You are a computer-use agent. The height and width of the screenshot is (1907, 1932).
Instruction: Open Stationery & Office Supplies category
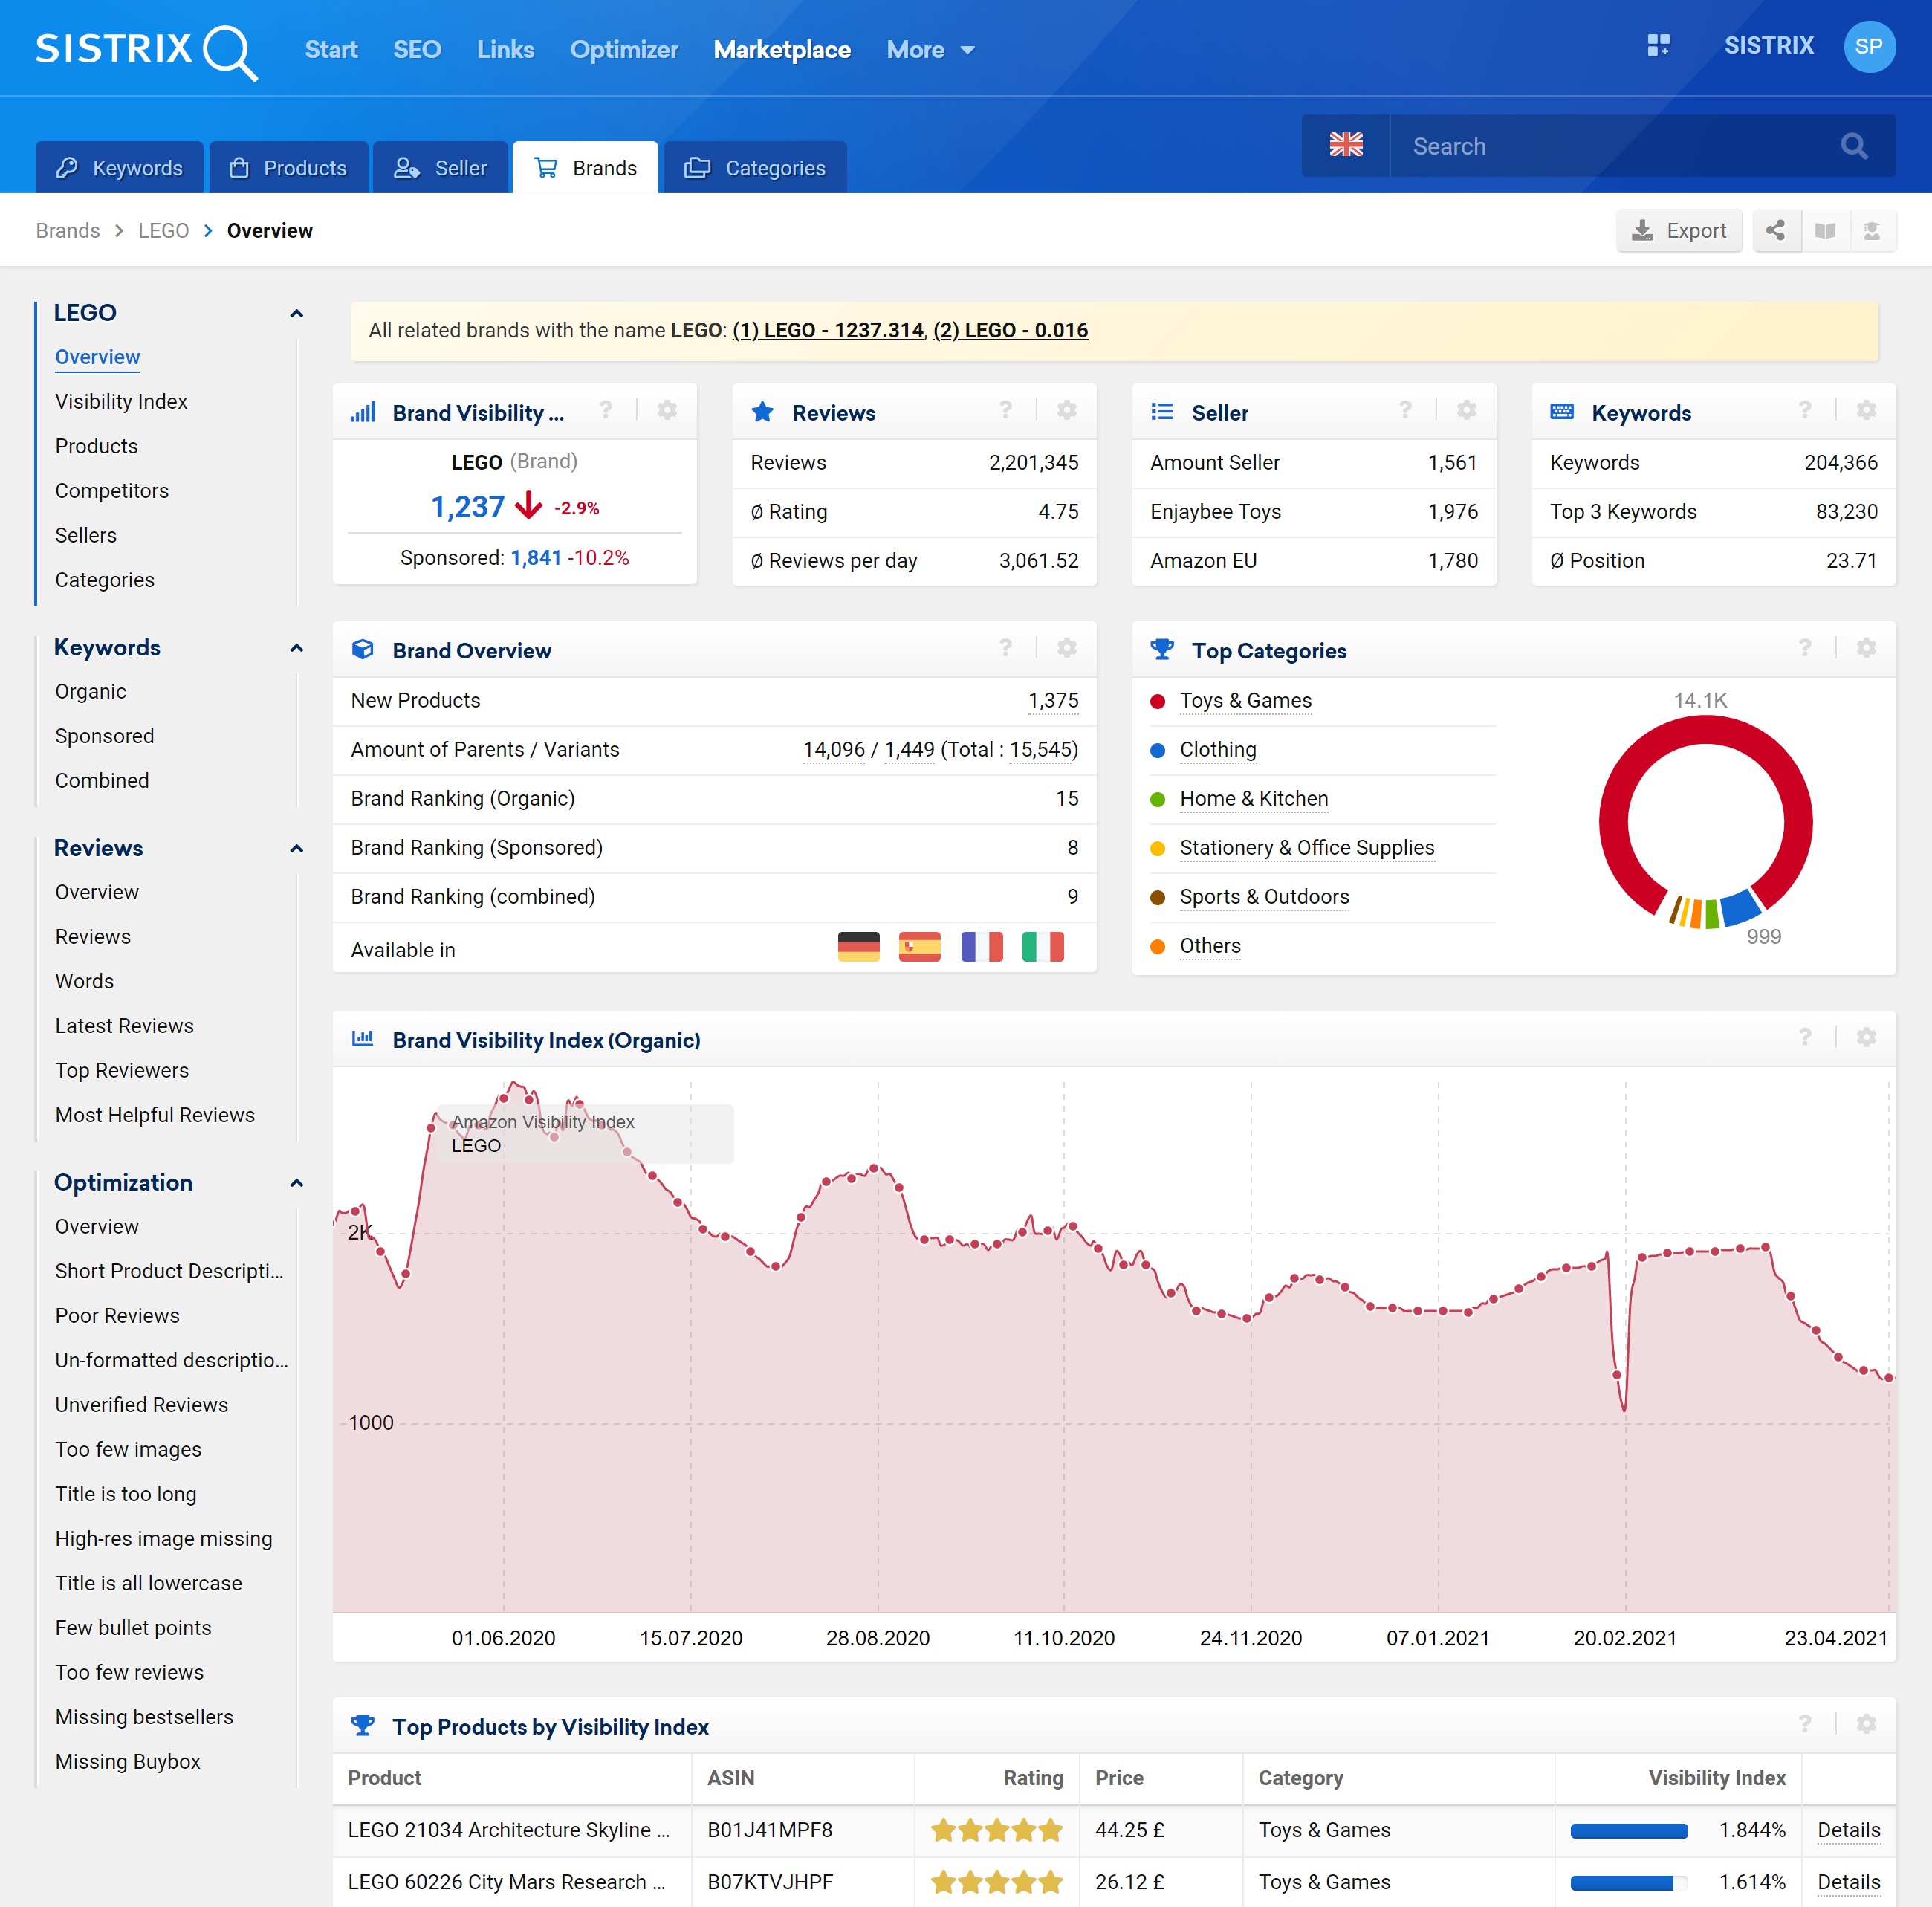1307,848
